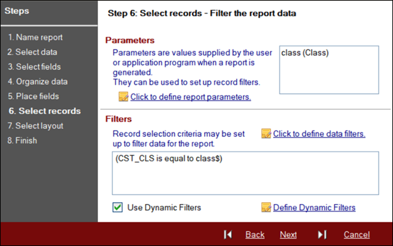Go to step 3 Select fields

[35, 67]
